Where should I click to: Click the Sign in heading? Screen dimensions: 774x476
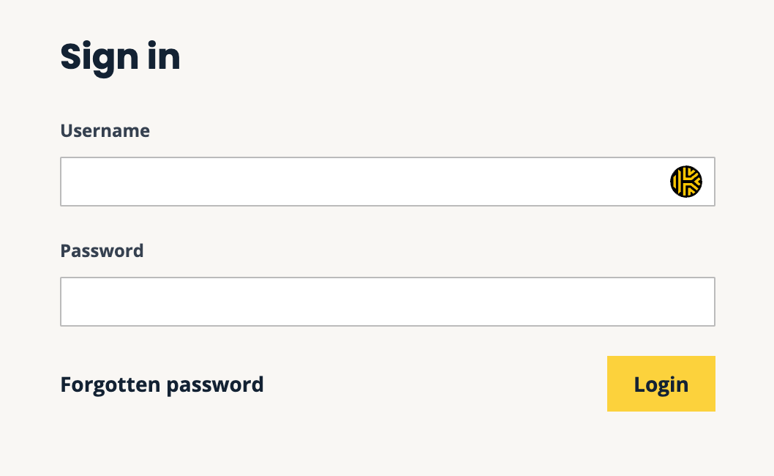(120, 57)
